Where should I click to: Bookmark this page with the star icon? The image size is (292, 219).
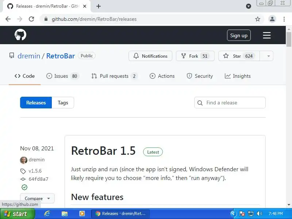pos(258,19)
